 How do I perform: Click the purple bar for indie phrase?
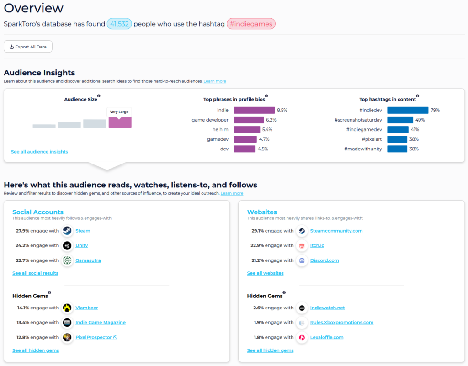point(254,111)
